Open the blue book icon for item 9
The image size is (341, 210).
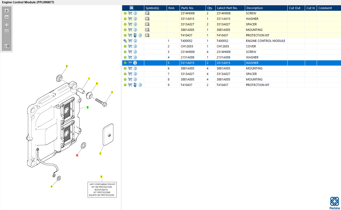(x=135, y=85)
